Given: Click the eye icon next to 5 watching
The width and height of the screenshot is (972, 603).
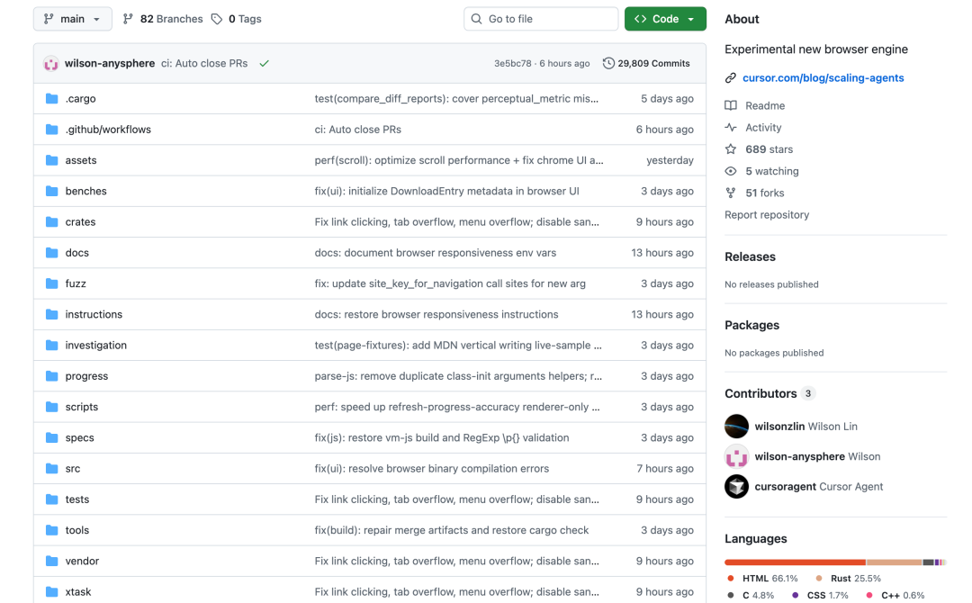Looking at the screenshot, I should [x=731, y=171].
